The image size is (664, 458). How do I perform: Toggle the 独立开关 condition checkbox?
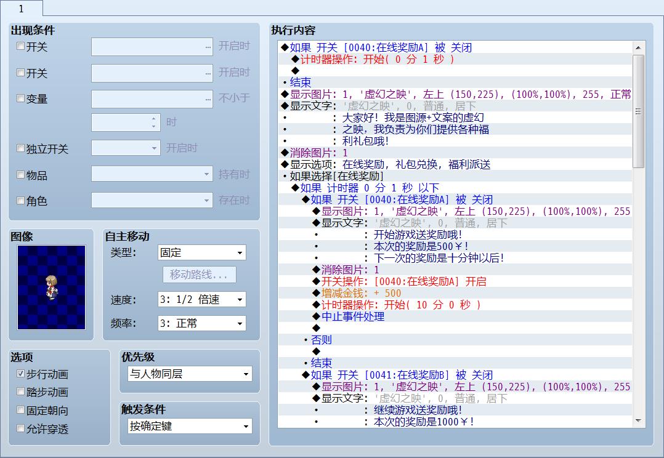(x=20, y=148)
